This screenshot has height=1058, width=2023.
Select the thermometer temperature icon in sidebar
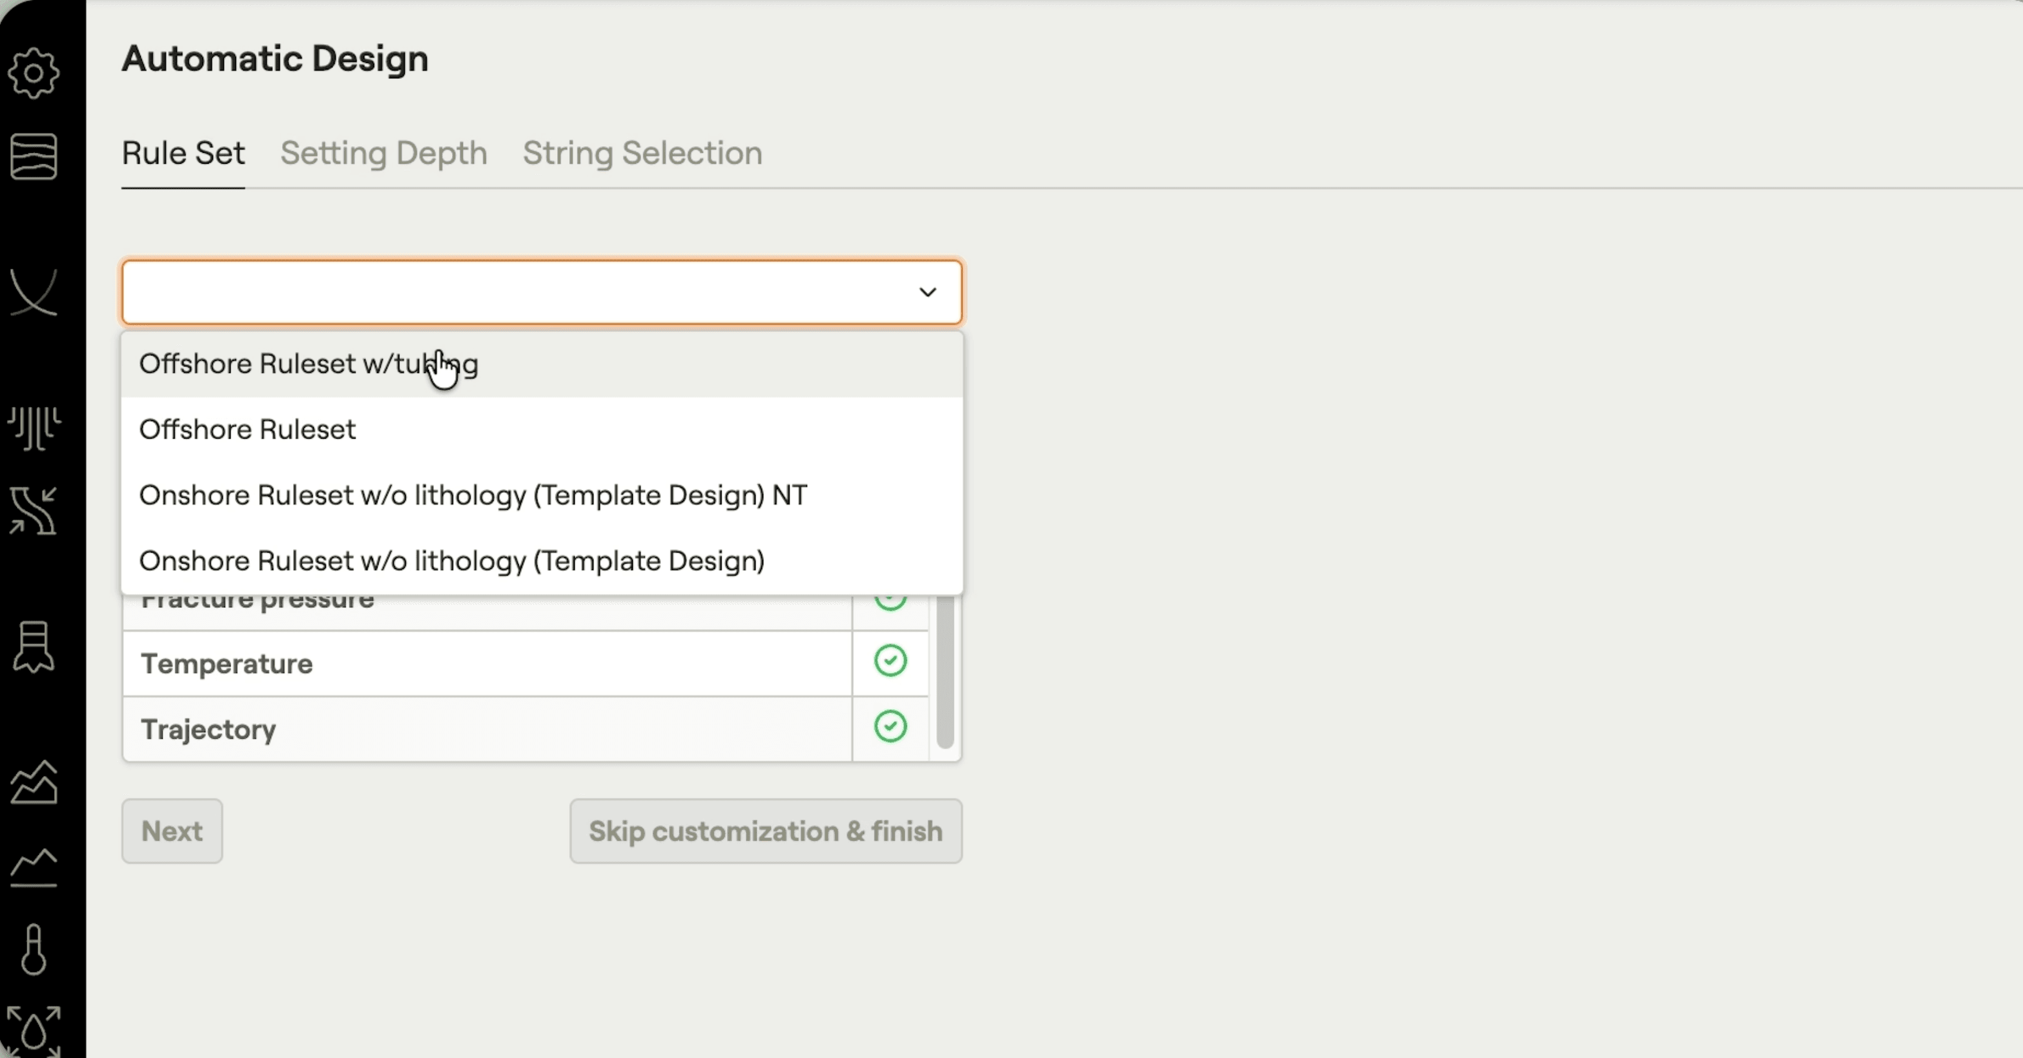click(x=34, y=949)
